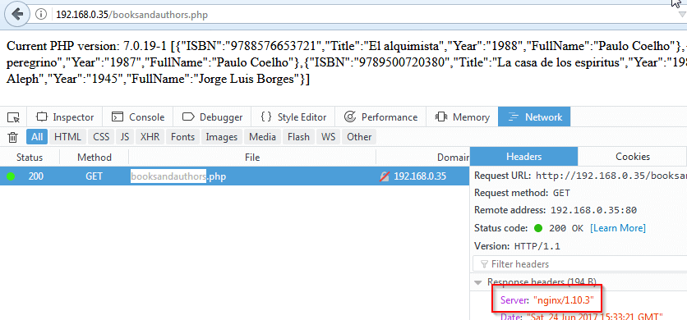
Task: Enable the Images request filter
Action: tap(222, 137)
